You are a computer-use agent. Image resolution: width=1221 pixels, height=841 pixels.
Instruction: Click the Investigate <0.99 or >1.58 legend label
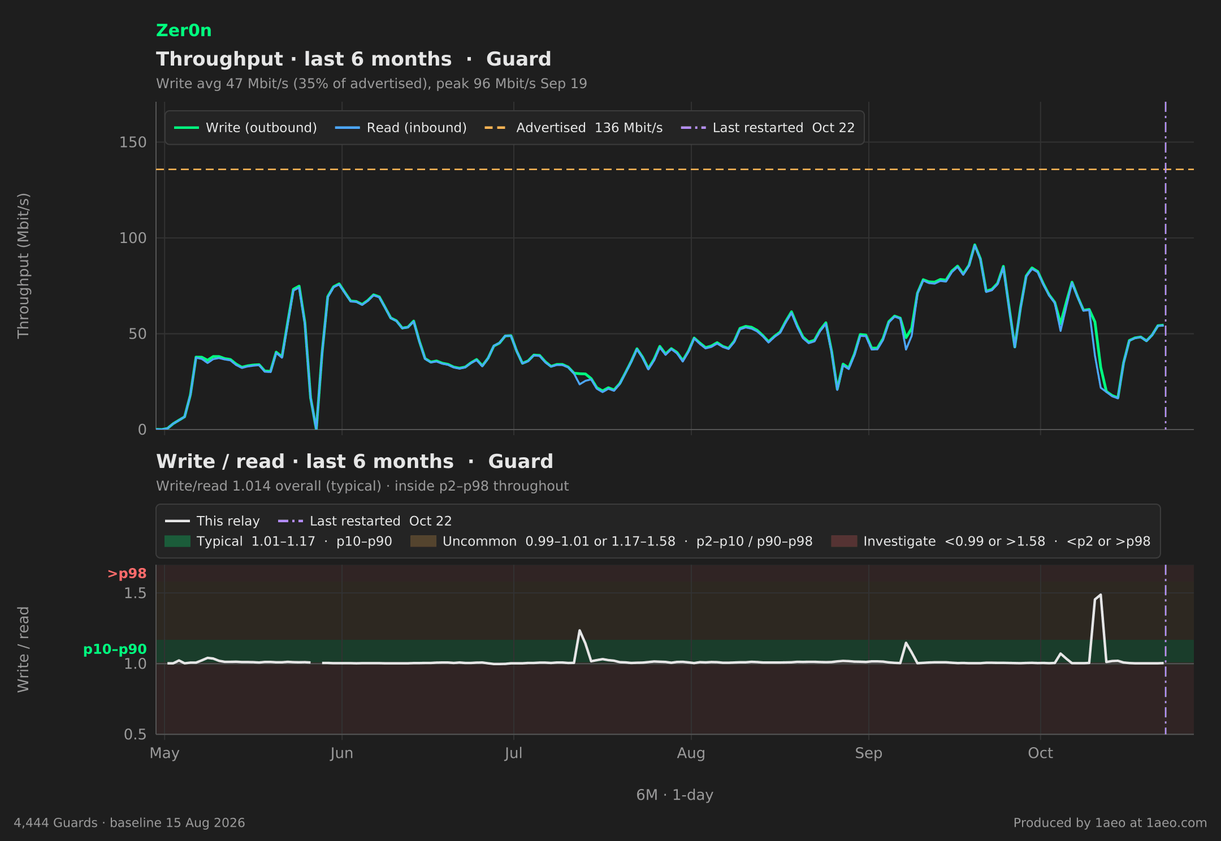tap(1007, 541)
